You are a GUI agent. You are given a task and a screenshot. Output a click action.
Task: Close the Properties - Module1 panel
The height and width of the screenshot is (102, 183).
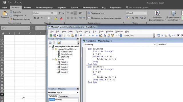78,89
